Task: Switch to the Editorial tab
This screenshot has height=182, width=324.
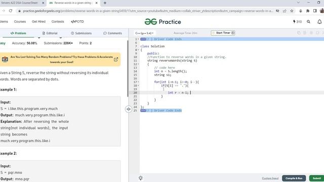Action: point(50,33)
